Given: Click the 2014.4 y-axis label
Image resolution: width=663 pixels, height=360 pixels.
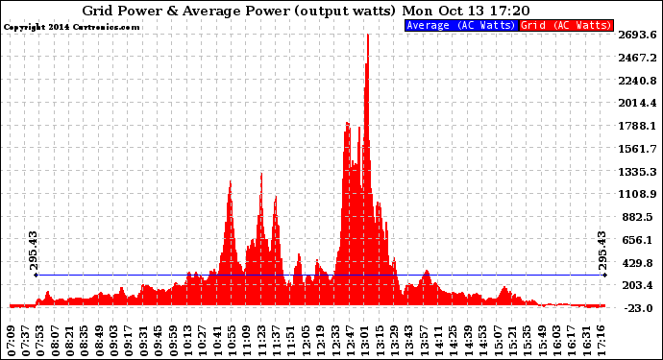Looking at the screenshot, I should coord(637,103).
